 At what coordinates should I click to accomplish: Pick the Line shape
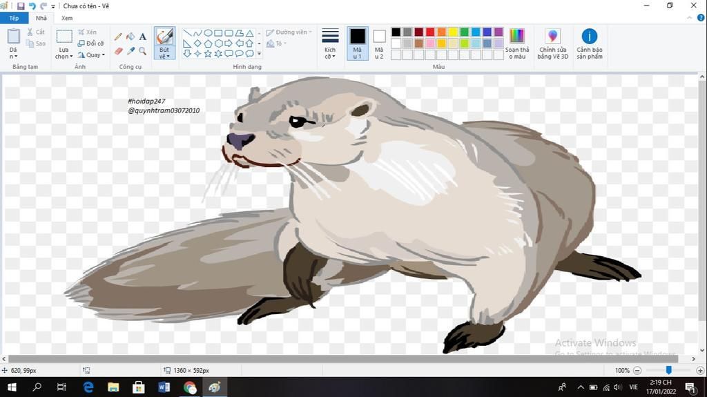(187, 33)
